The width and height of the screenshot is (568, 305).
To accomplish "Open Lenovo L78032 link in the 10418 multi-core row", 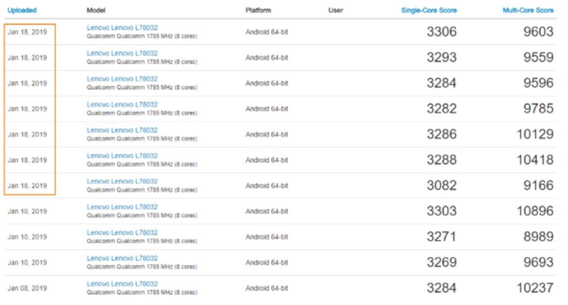I will point(122,156).
